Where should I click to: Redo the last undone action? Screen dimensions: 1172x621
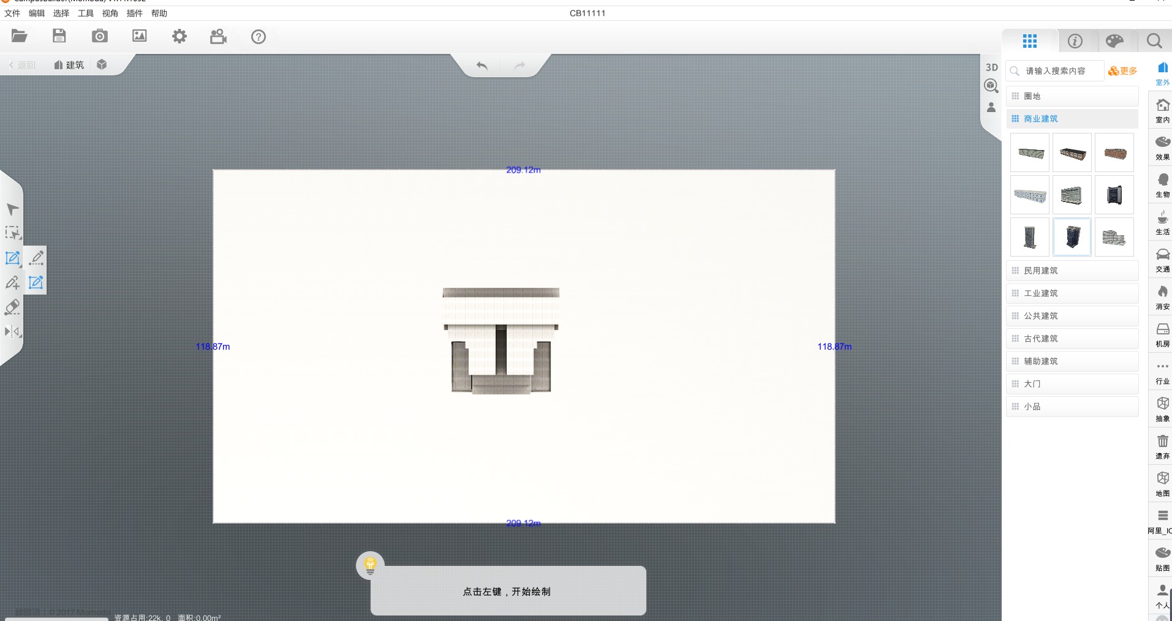[x=520, y=66]
